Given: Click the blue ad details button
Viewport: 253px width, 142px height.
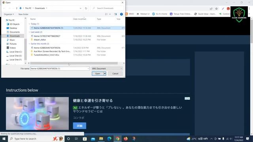Looking at the screenshot, I should (79, 126).
